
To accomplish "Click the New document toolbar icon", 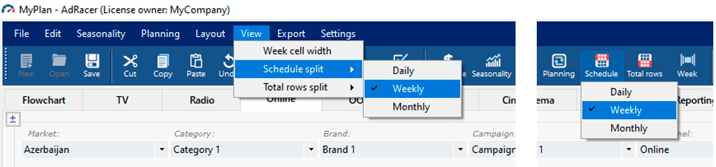I will [x=26, y=66].
